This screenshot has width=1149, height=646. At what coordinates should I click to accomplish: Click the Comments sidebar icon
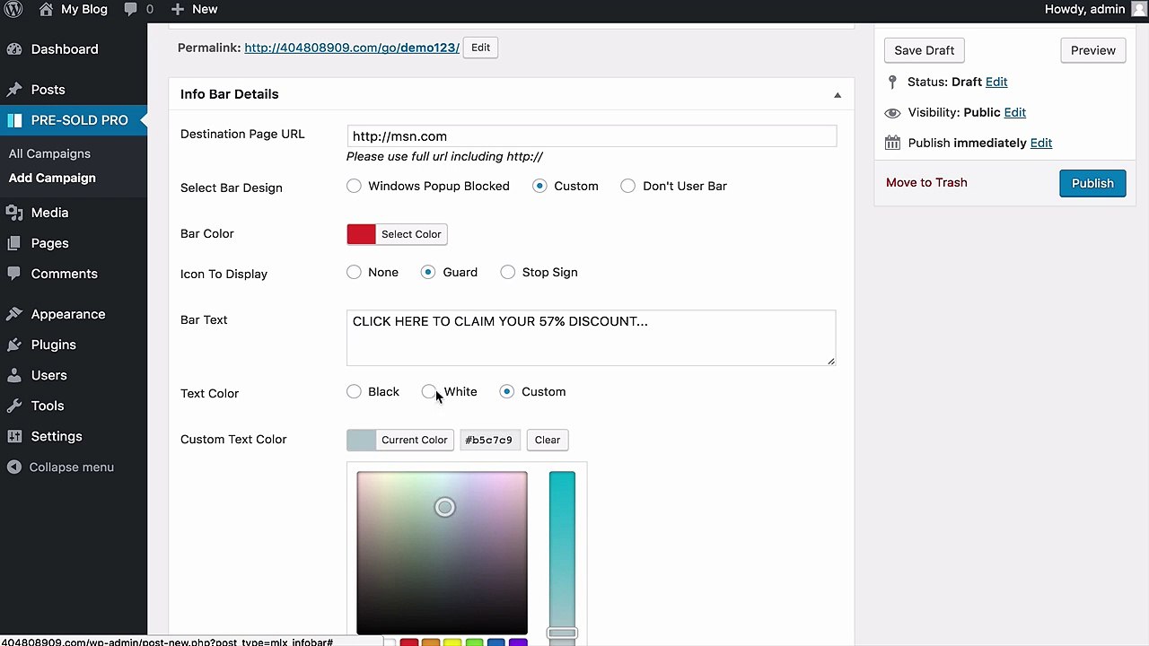coord(14,274)
